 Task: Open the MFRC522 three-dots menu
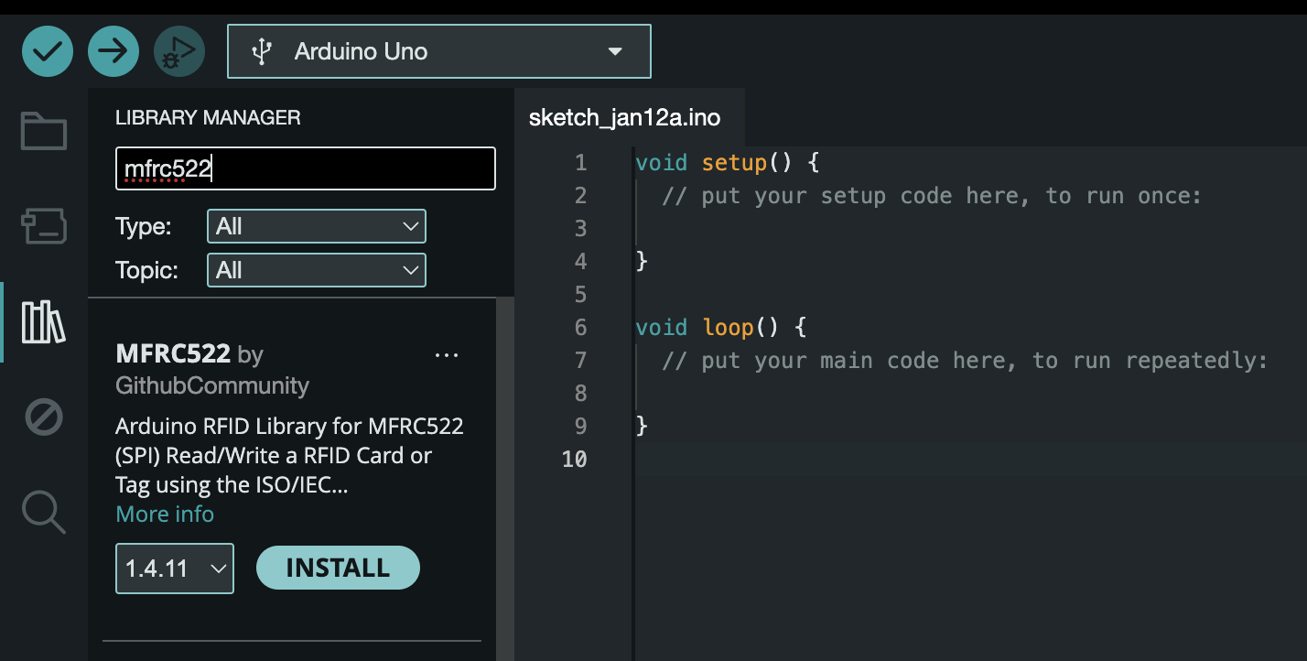click(x=447, y=355)
